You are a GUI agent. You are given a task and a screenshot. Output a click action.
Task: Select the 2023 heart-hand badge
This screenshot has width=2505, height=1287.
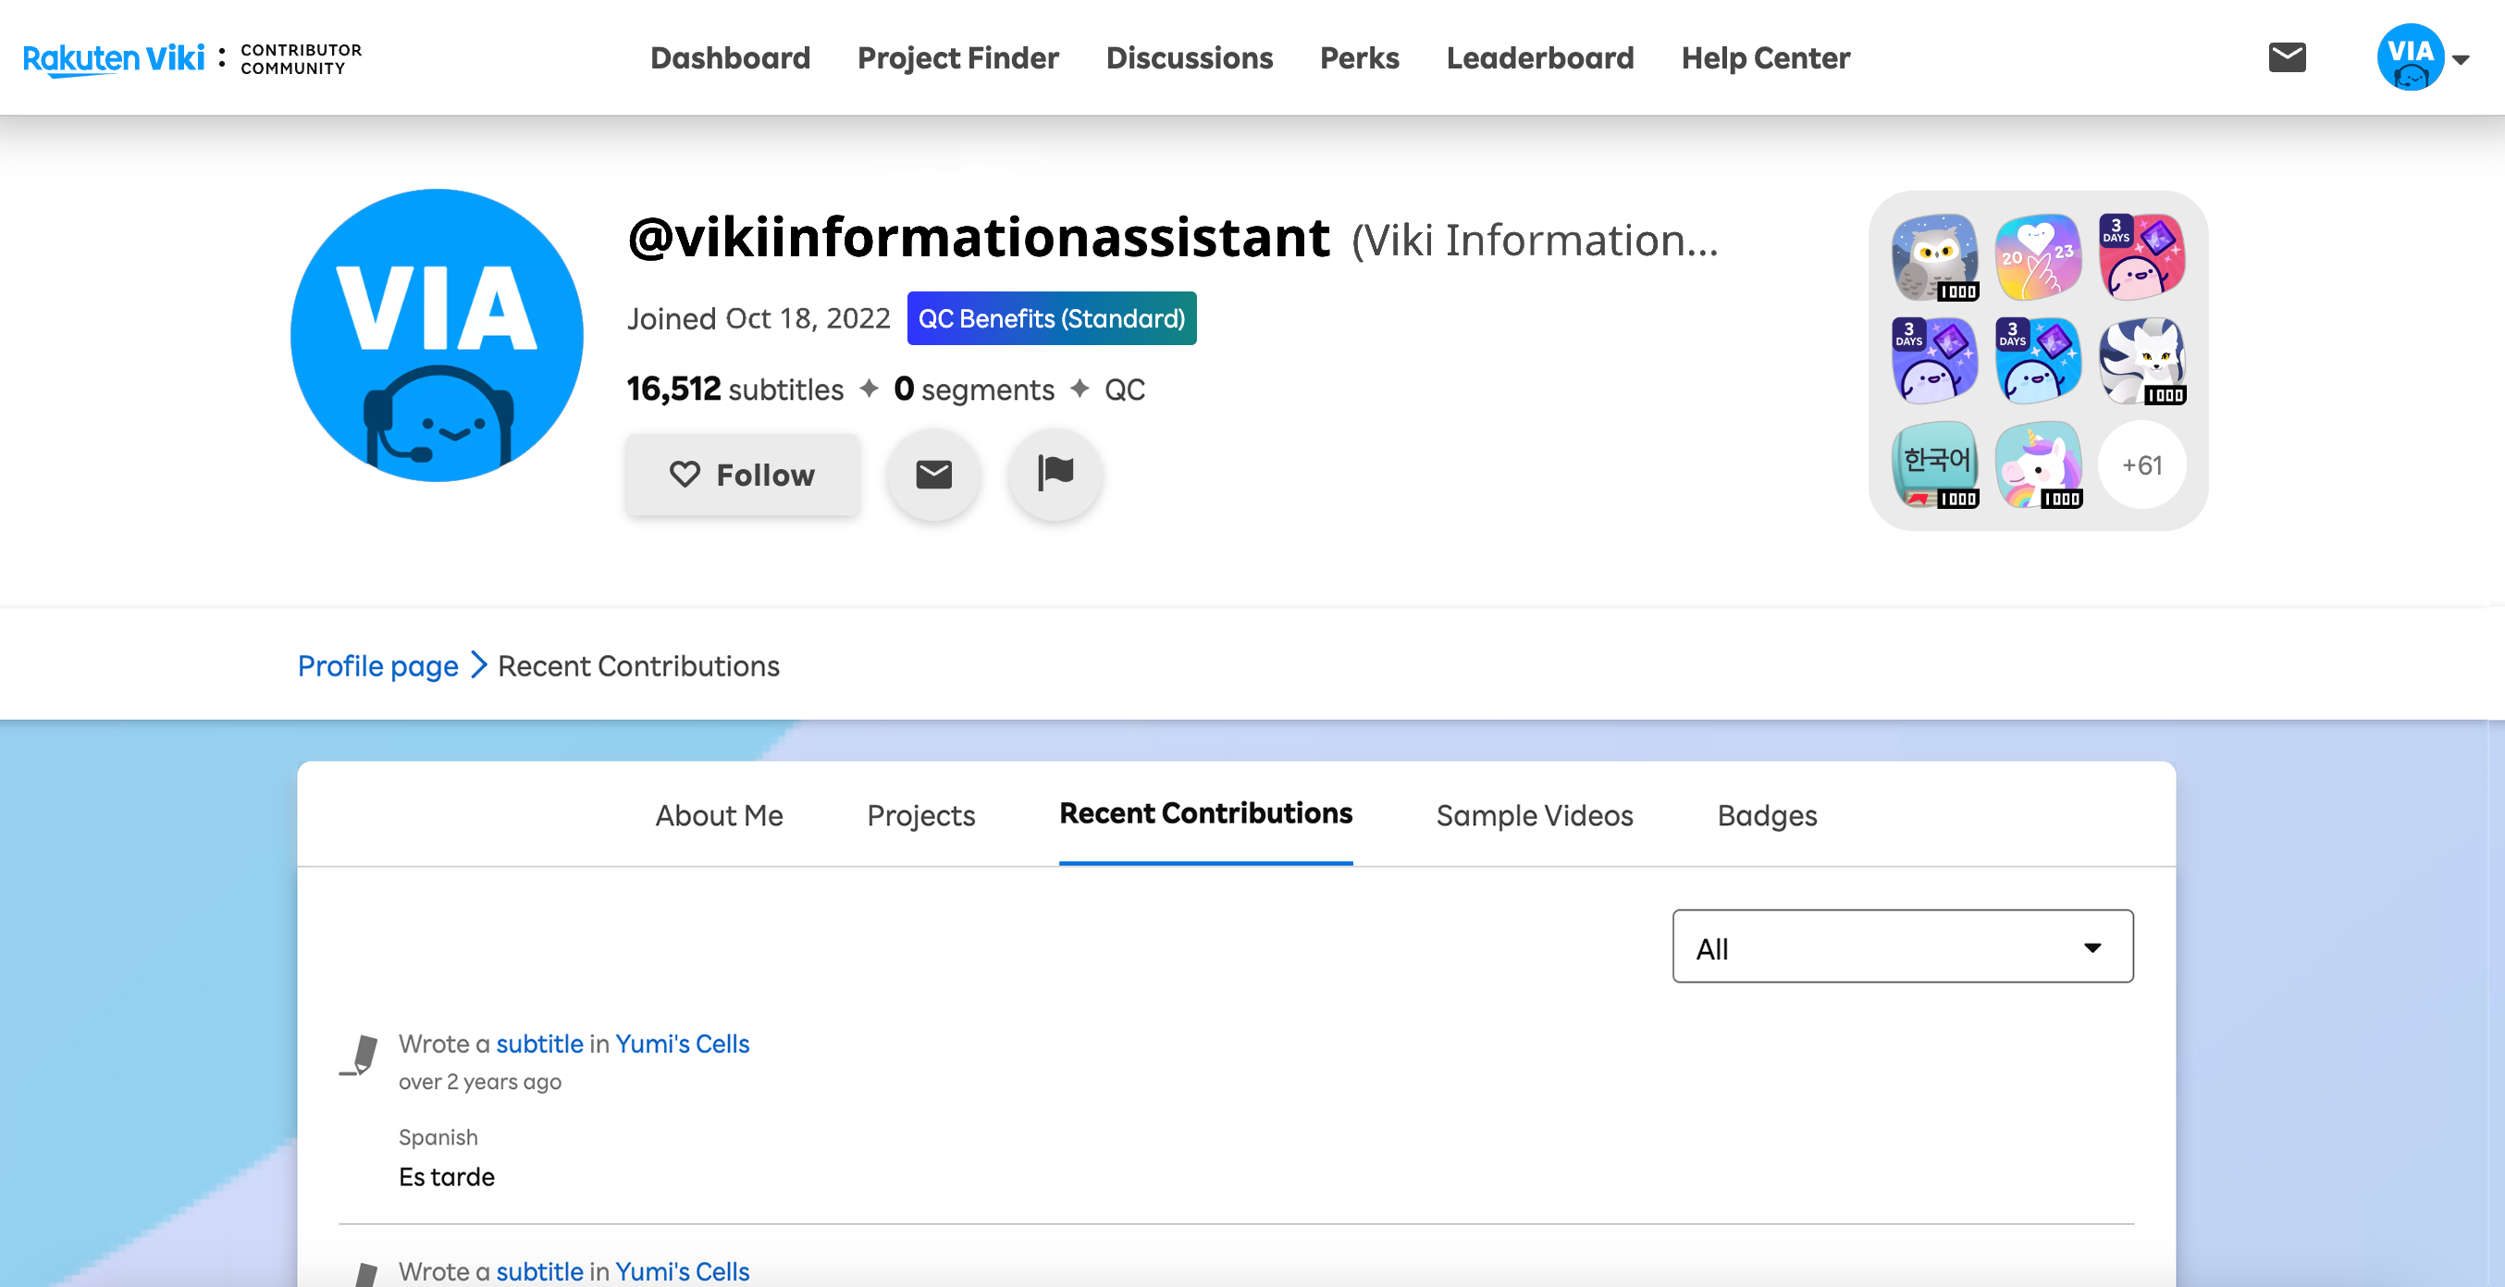tap(2038, 258)
